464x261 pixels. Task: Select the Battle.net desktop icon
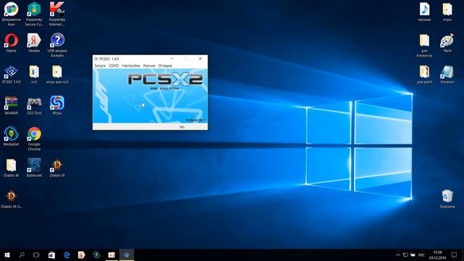(34, 167)
